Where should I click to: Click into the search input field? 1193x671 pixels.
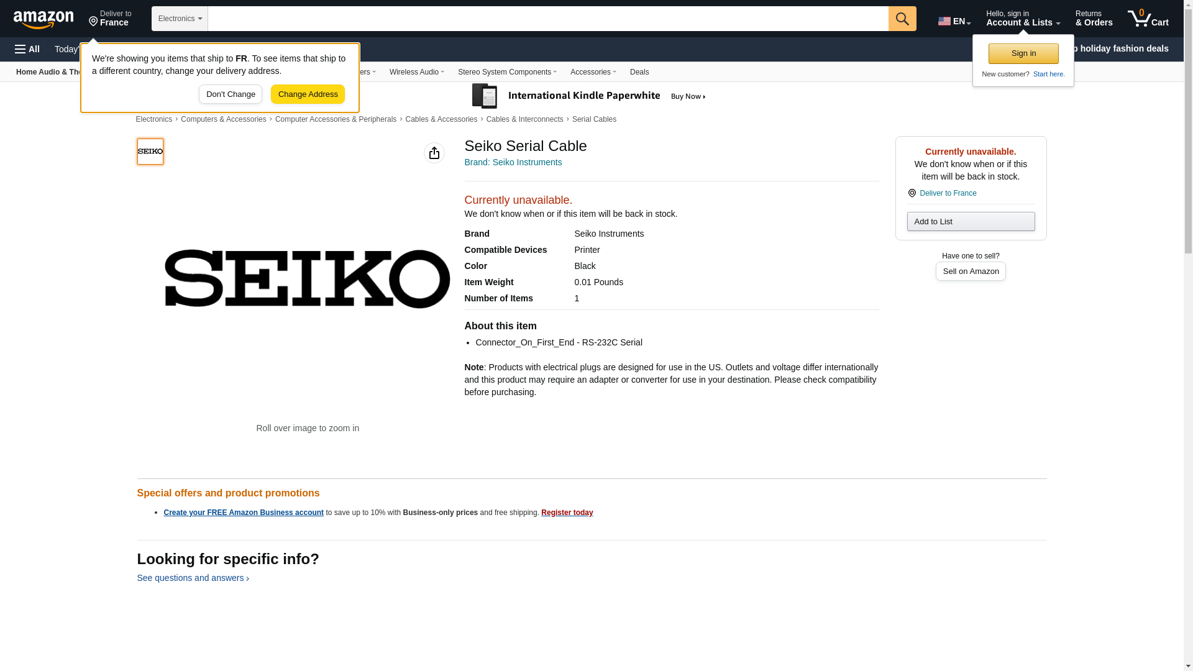point(547,19)
